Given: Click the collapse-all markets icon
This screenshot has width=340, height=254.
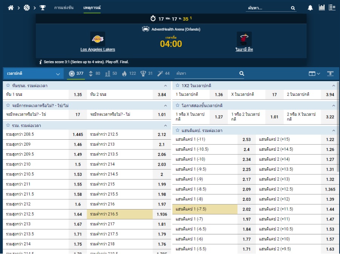Looking at the screenshot, I should (x=330, y=74).
